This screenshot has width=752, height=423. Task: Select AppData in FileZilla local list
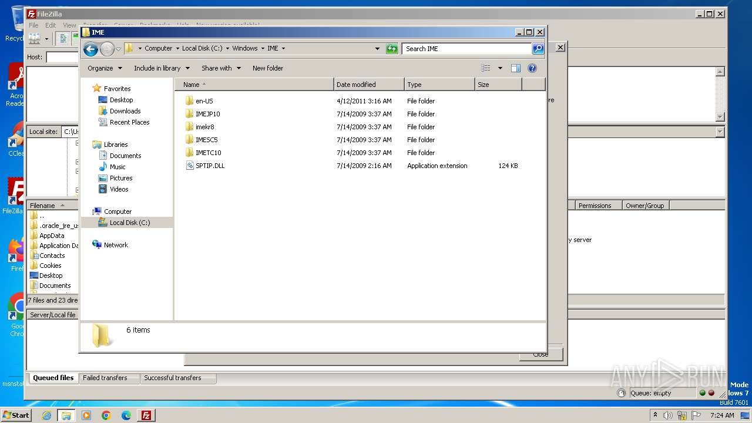[x=52, y=236]
